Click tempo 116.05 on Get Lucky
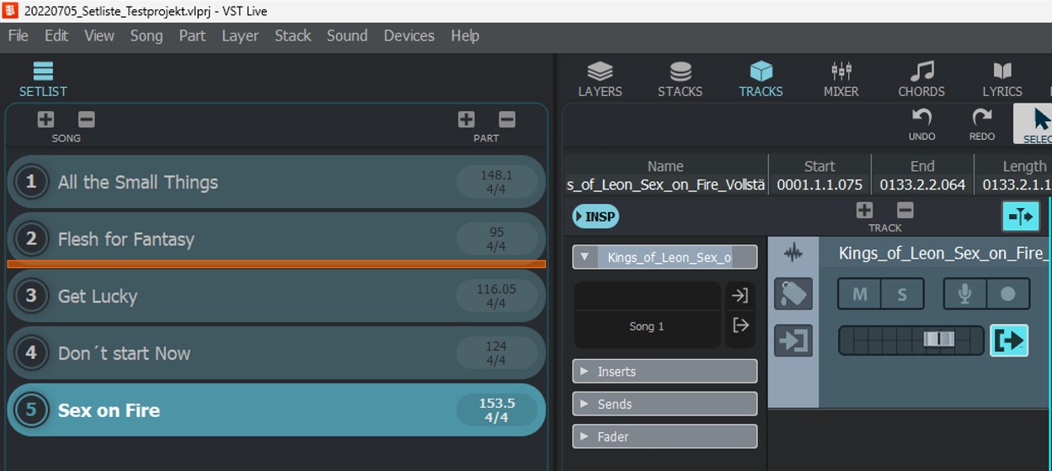Viewport: 1052px width, 471px height. click(x=496, y=289)
